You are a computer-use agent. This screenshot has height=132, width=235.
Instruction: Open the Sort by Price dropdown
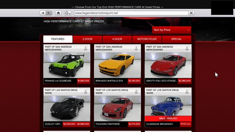point(172,30)
